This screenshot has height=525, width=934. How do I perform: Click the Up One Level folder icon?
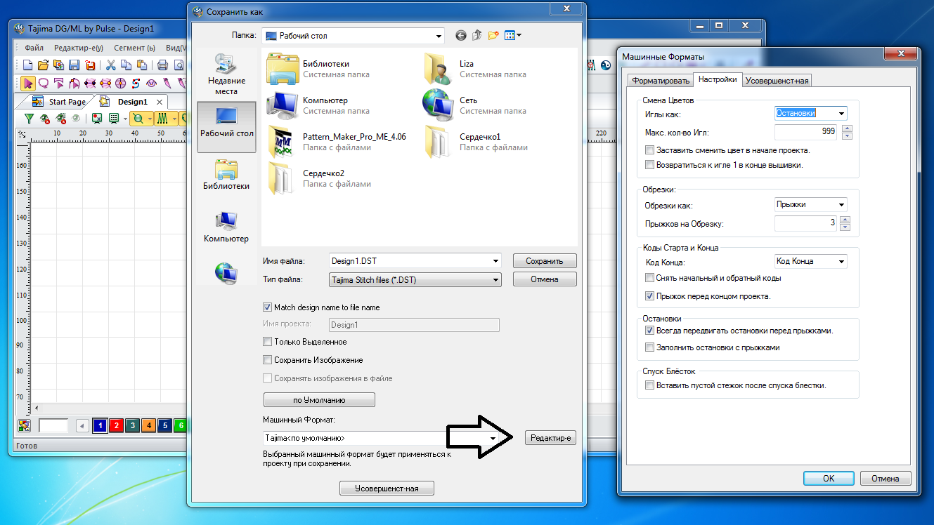point(477,35)
